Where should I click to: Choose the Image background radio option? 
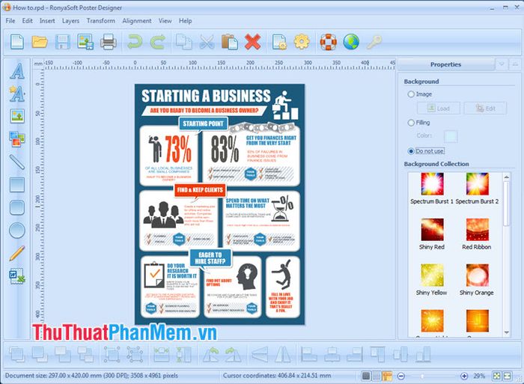pos(411,94)
